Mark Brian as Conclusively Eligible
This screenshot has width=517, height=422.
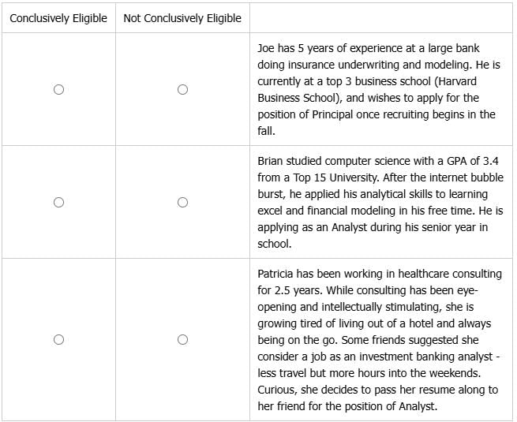pyautogui.click(x=58, y=203)
